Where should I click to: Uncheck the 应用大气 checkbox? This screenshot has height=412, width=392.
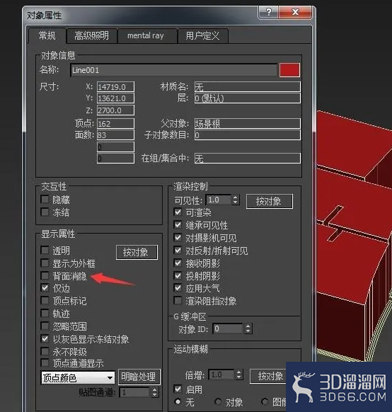[x=178, y=288]
